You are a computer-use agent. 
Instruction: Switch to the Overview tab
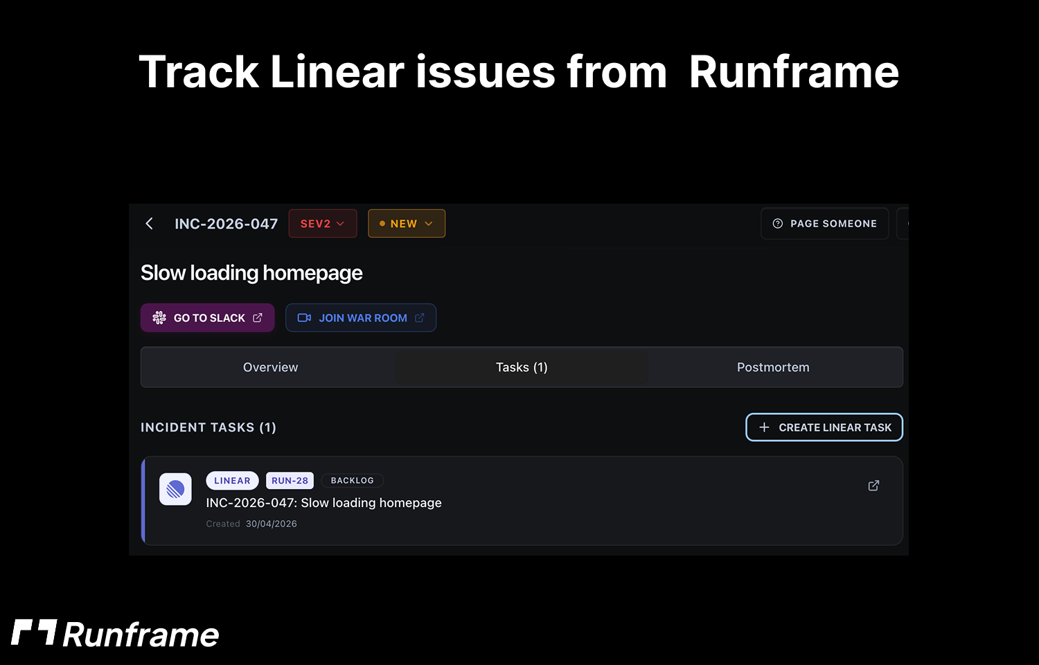270,367
